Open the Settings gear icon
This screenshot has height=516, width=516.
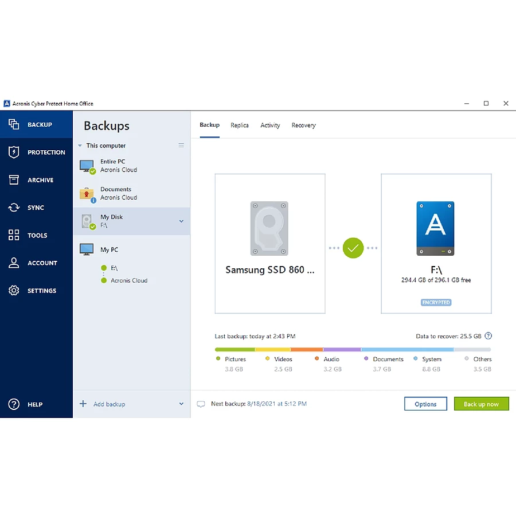pyautogui.click(x=14, y=290)
